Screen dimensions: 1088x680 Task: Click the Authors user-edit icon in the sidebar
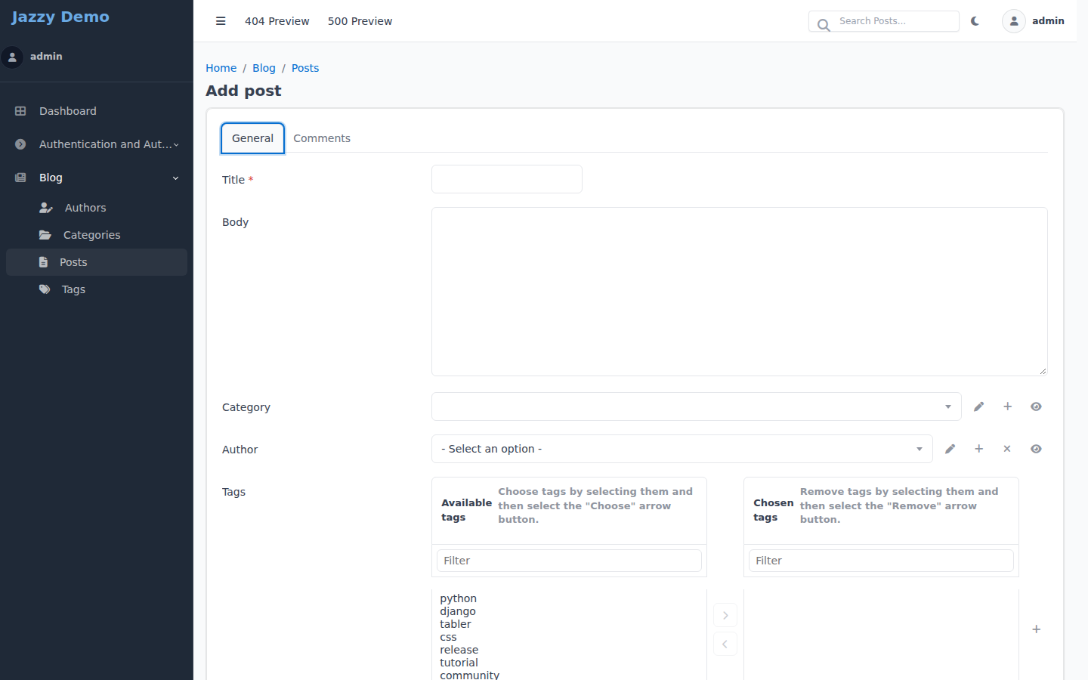coord(46,208)
